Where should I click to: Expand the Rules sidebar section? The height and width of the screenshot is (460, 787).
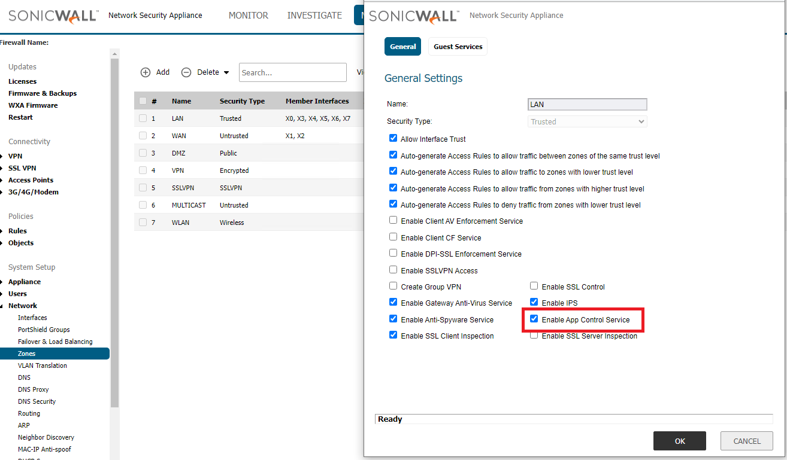pyautogui.click(x=2, y=231)
